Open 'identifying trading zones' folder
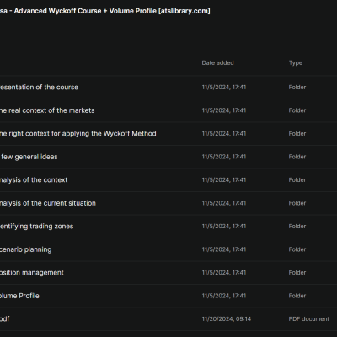The width and height of the screenshot is (337, 337). tap(168, 226)
